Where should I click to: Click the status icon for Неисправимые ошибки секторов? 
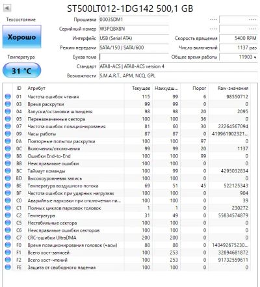[8, 230]
